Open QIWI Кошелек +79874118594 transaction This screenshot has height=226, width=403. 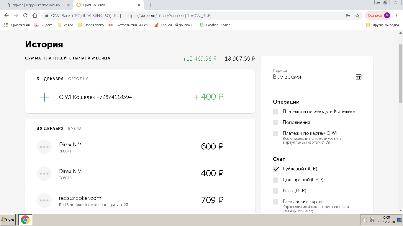point(140,97)
